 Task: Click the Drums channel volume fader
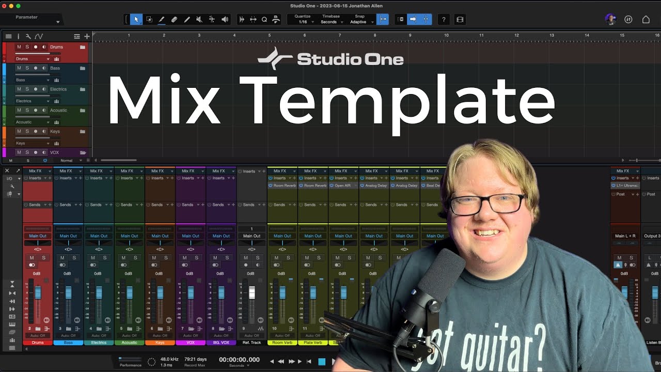pyautogui.click(x=38, y=293)
